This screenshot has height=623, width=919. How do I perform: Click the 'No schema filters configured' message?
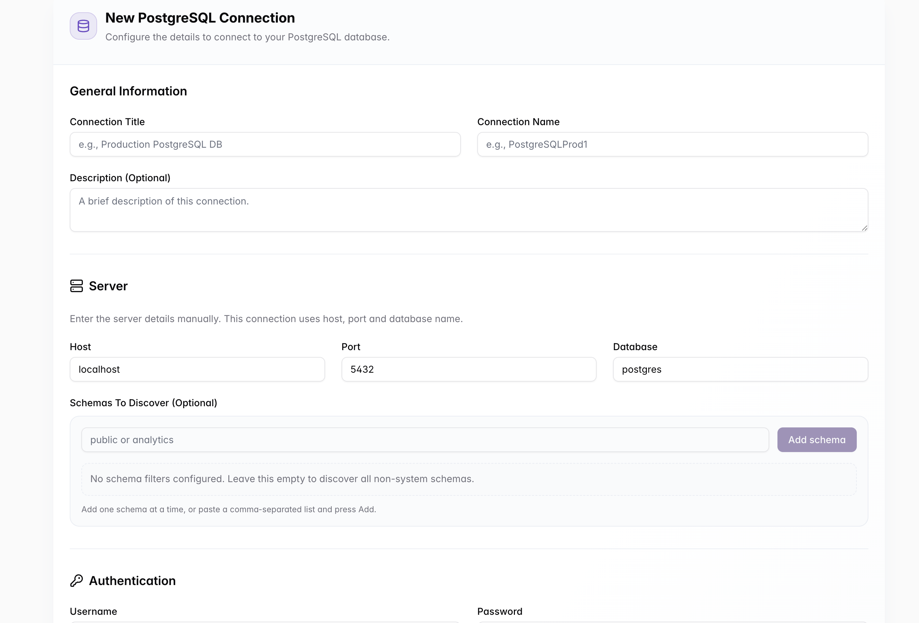[x=282, y=479]
